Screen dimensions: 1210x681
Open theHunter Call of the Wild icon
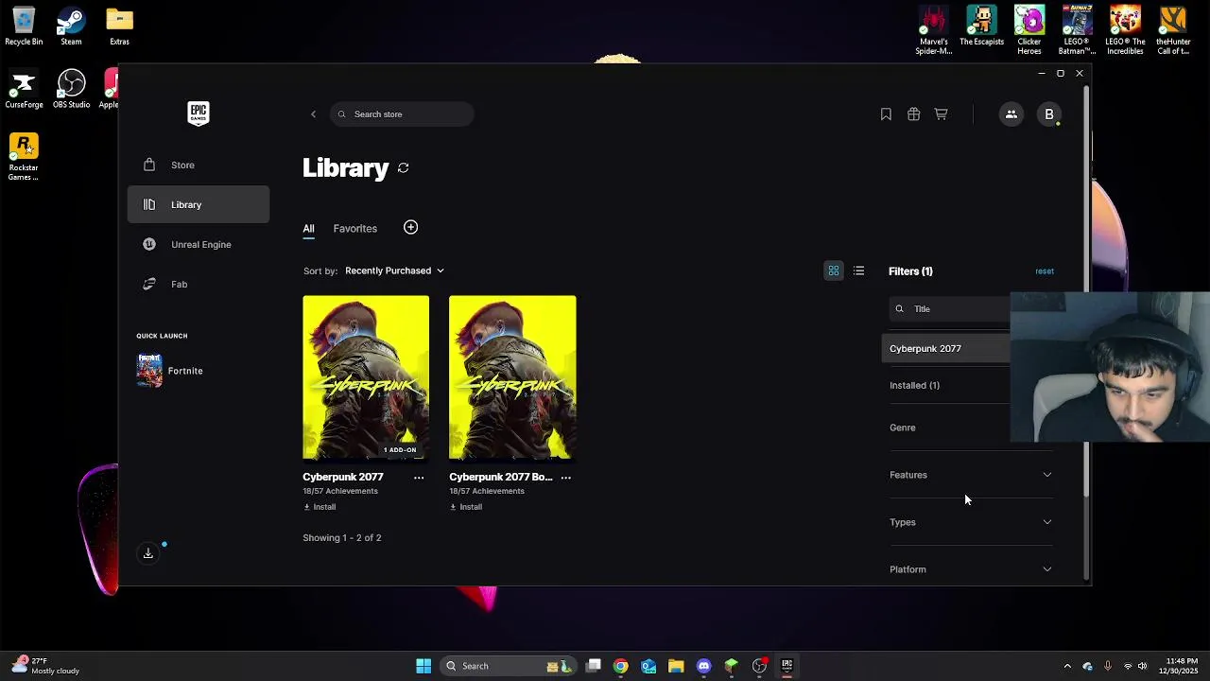pyautogui.click(x=1173, y=30)
